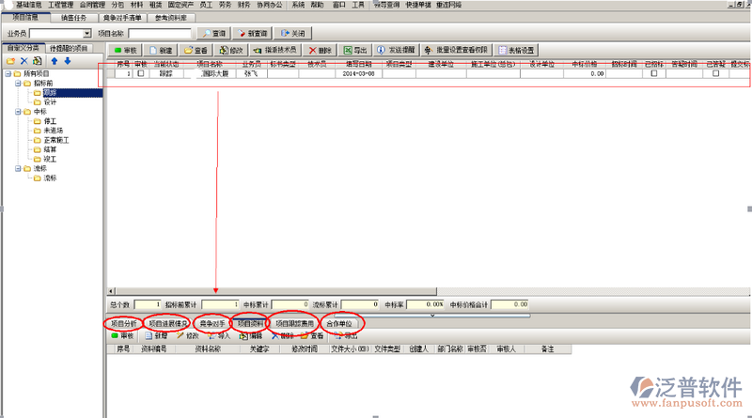Collapse the 招标前 tree node
This screenshot has height=418, width=752.
pos(18,84)
